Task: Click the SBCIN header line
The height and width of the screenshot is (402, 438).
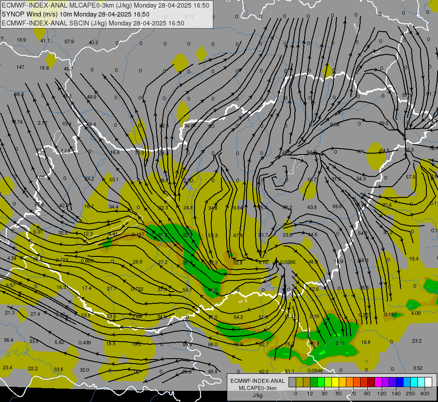Action: pos(93,23)
